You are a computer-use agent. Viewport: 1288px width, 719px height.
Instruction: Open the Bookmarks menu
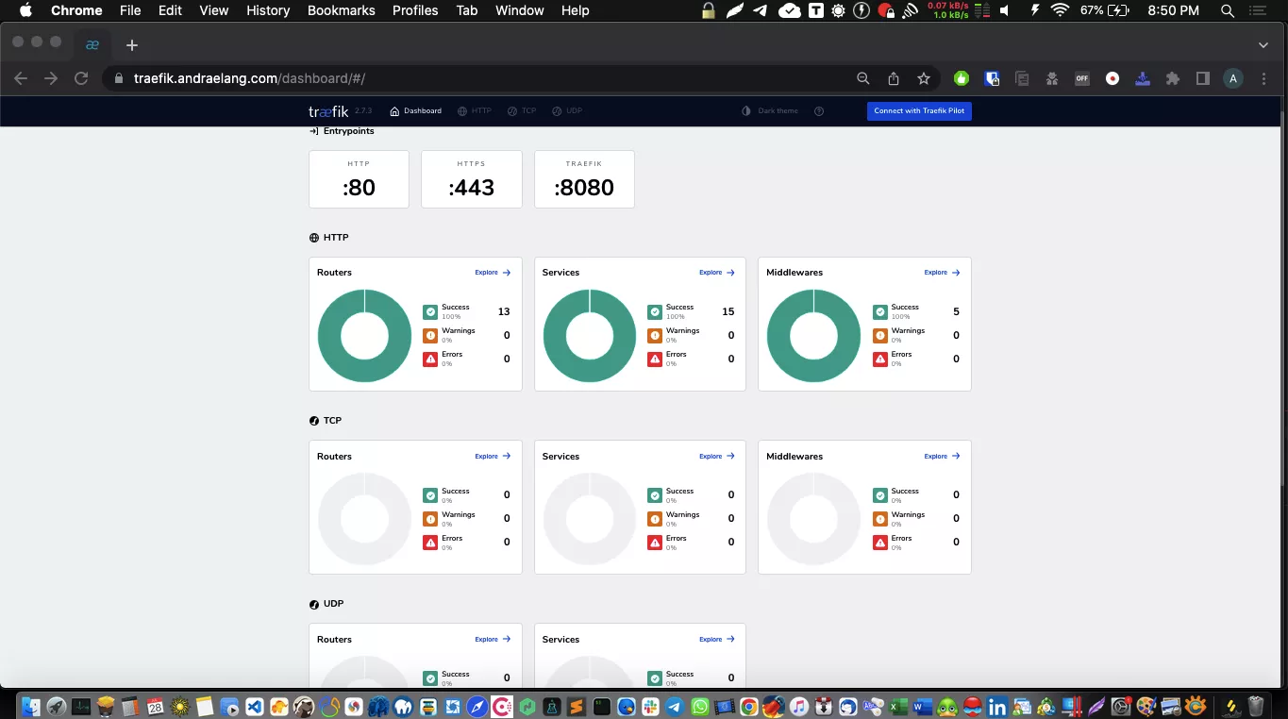[342, 10]
